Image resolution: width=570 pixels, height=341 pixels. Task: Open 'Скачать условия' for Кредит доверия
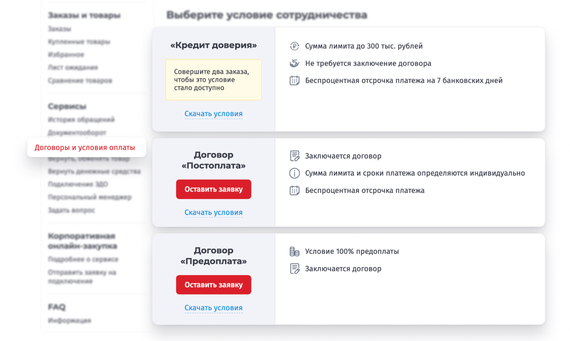pos(213,113)
